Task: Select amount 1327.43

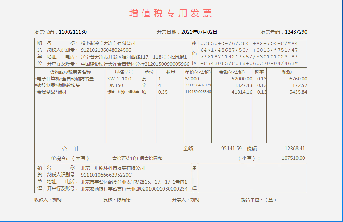Action: (x=243, y=85)
